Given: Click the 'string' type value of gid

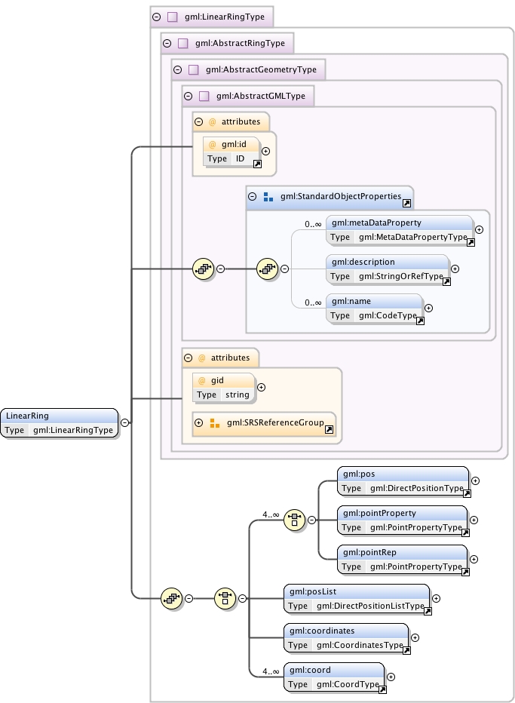Looking at the screenshot, I should tap(237, 395).
